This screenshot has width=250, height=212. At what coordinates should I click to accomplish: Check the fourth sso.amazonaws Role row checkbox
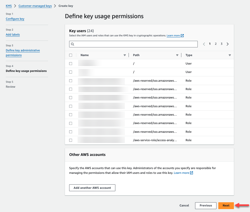point(71,106)
